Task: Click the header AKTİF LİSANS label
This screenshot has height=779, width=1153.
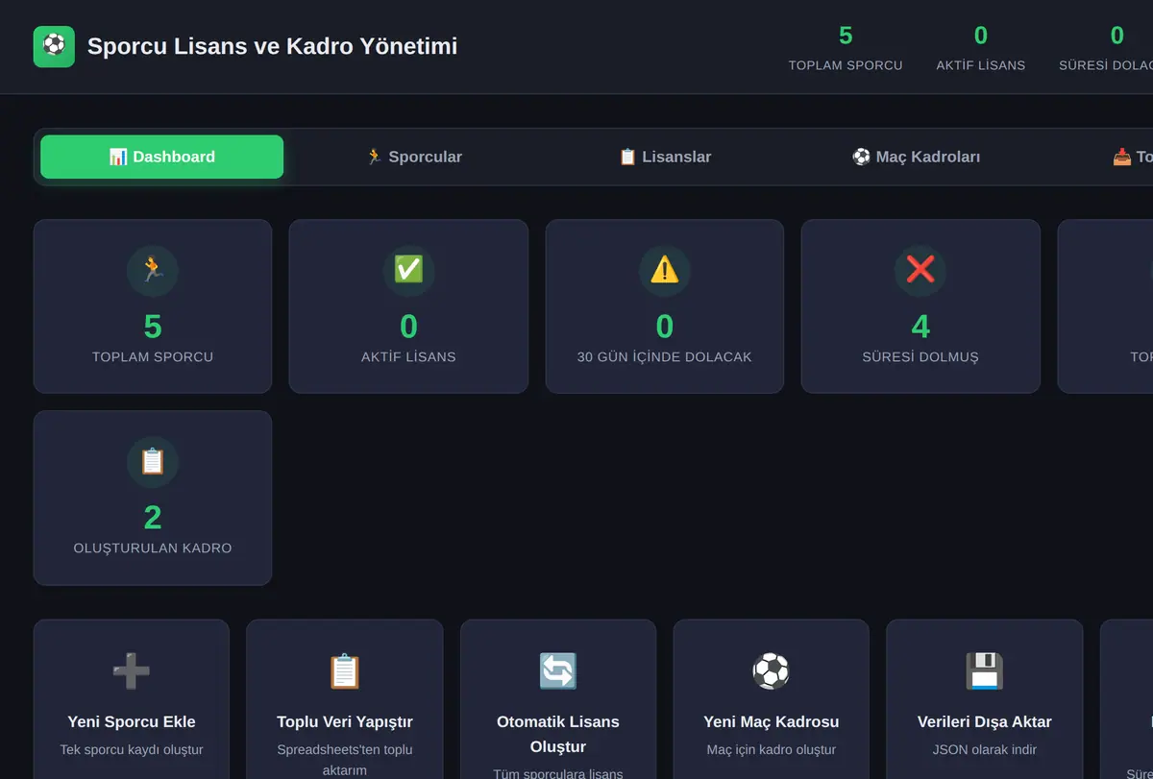Action: coord(981,65)
